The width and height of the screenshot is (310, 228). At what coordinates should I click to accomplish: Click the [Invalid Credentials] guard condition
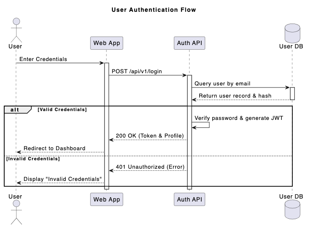coord(33,159)
